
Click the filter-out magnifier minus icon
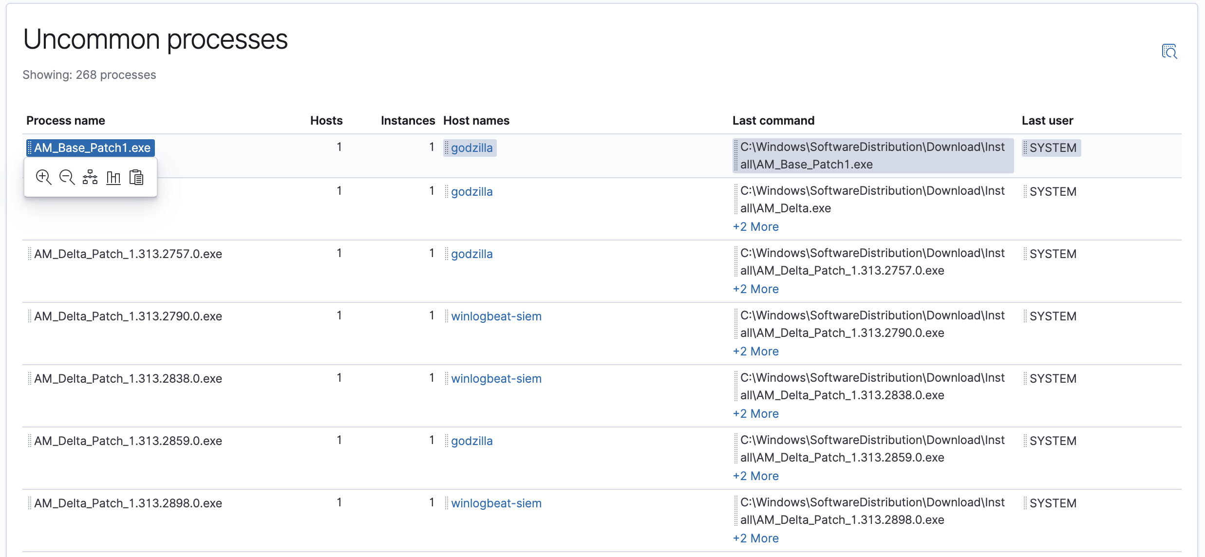click(x=67, y=177)
